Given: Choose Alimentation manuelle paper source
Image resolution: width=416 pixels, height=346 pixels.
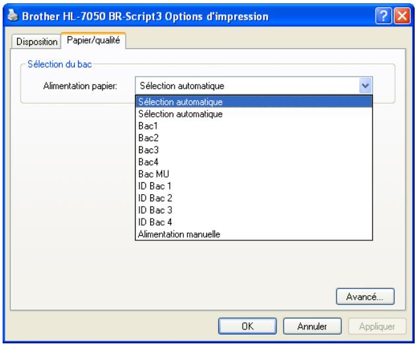Looking at the screenshot, I should coord(253,234).
